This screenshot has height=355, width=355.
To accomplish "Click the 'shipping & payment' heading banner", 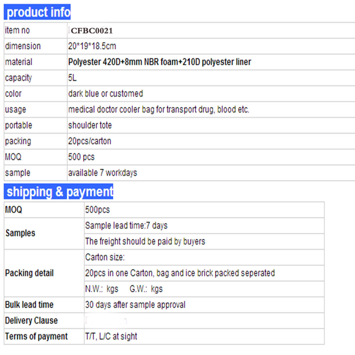I will click(59, 192).
